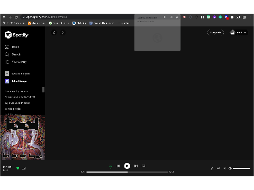Viewport: 254px width, 190px height.
Task: Click the Upgrade button
Action: pyautogui.click(x=215, y=33)
